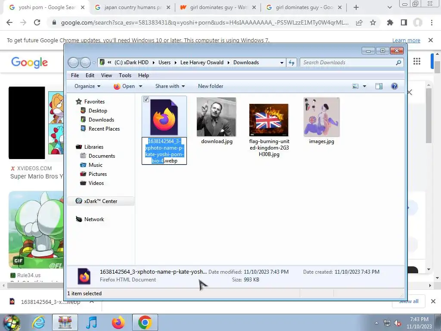This screenshot has height=331, width=441.
Task: Open Explorer help via question mark icon
Action: click(394, 86)
